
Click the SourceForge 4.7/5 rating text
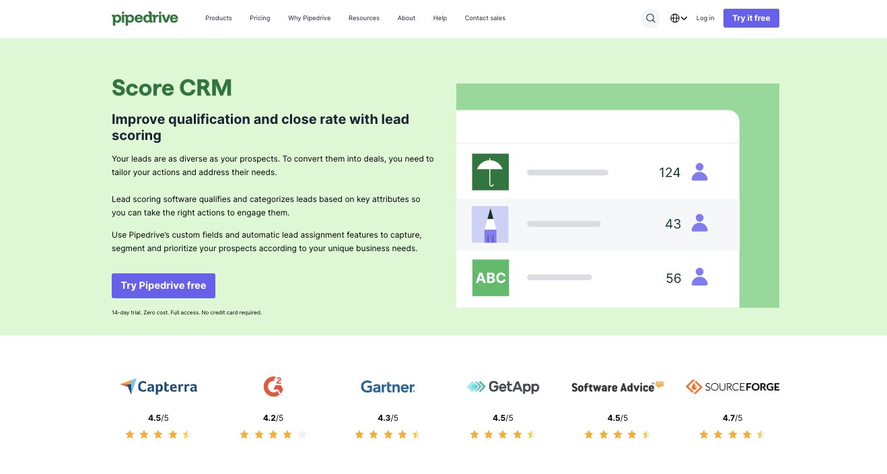coord(732,418)
